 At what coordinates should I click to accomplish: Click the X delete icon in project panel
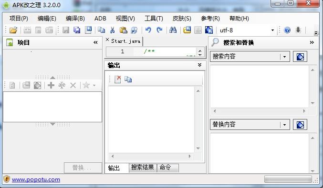coord(73,85)
